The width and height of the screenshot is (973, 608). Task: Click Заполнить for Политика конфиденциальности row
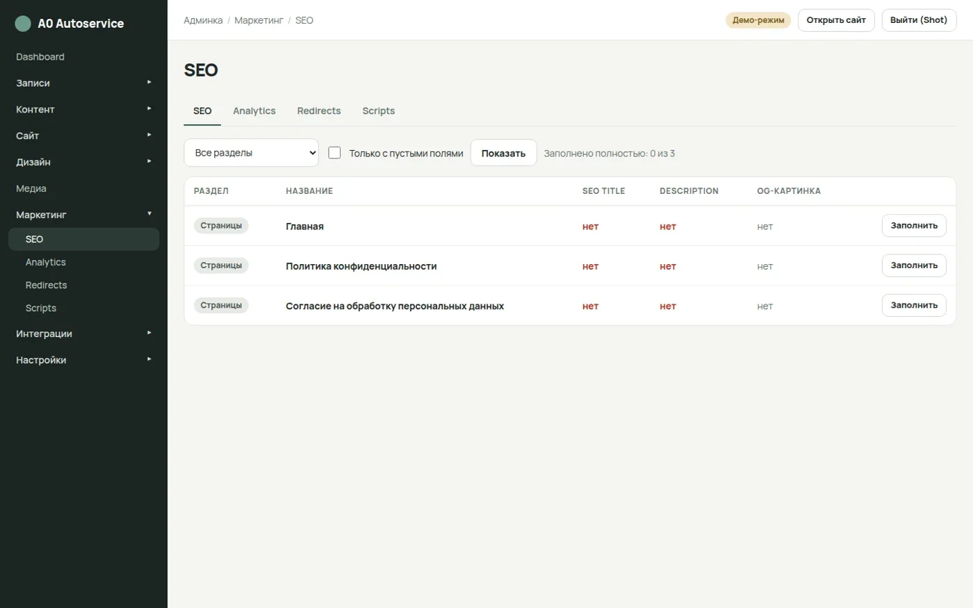coord(914,265)
